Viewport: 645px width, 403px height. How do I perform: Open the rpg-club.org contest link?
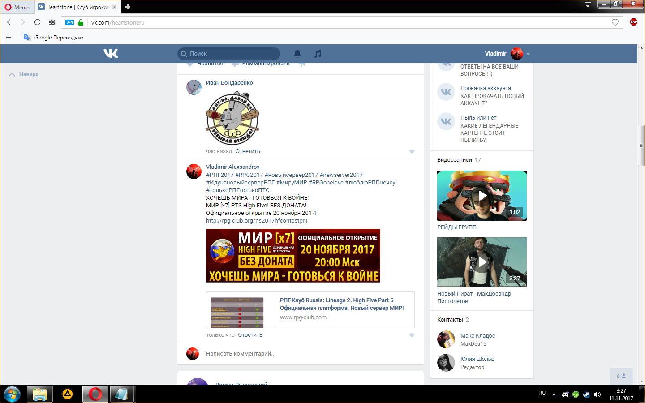[257, 221]
